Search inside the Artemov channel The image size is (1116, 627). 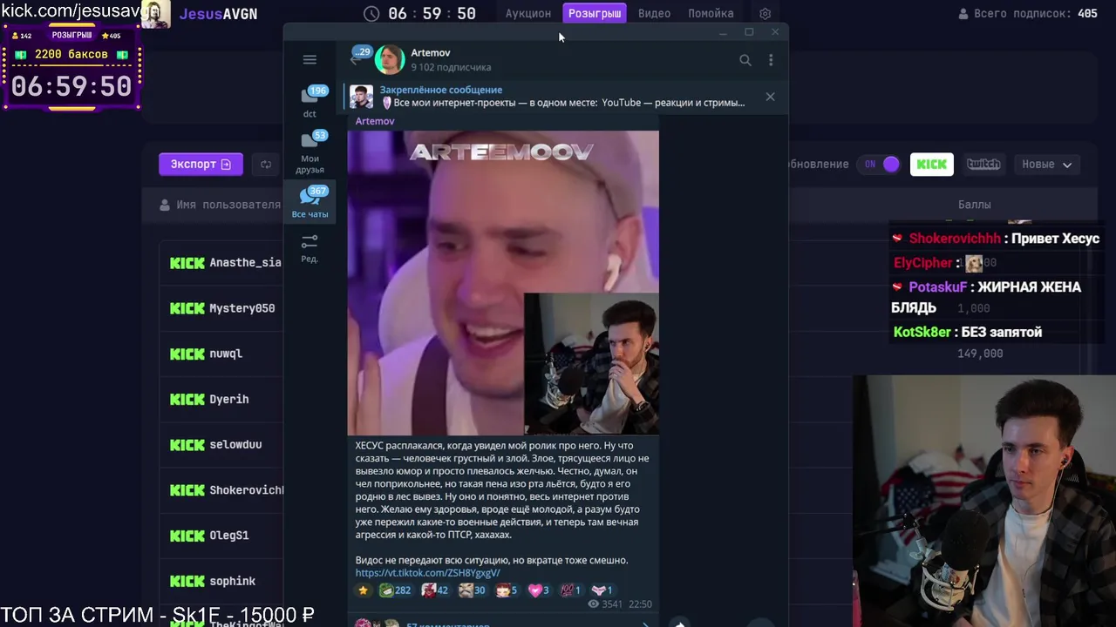pos(745,60)
